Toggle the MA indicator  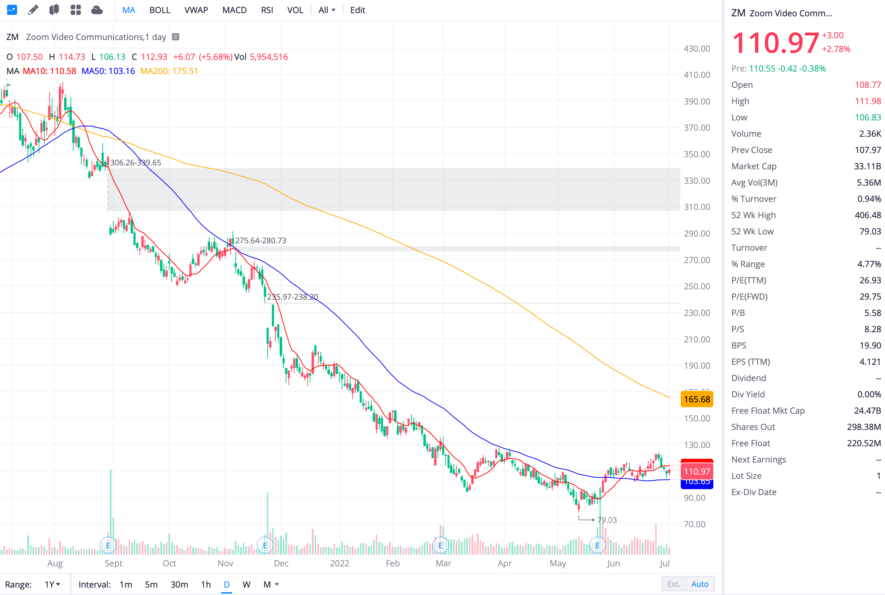tap(129, 10)
